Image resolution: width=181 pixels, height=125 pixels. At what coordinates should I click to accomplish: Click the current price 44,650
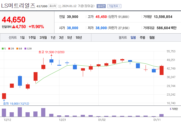[x=14, y=20]
